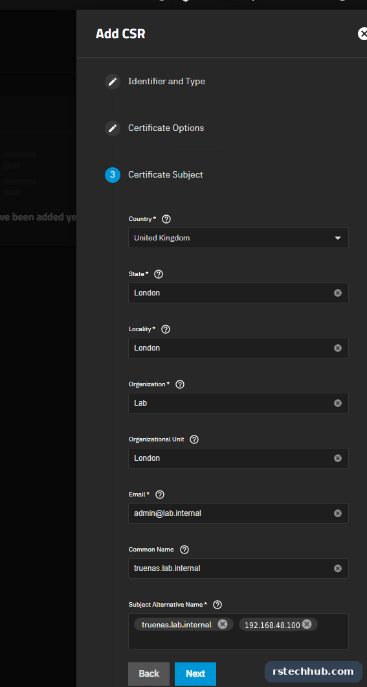The image size is (367, 687).
Task: Show help tooltip for Organization
Action: pyautogui.click(x=180, y=384)
